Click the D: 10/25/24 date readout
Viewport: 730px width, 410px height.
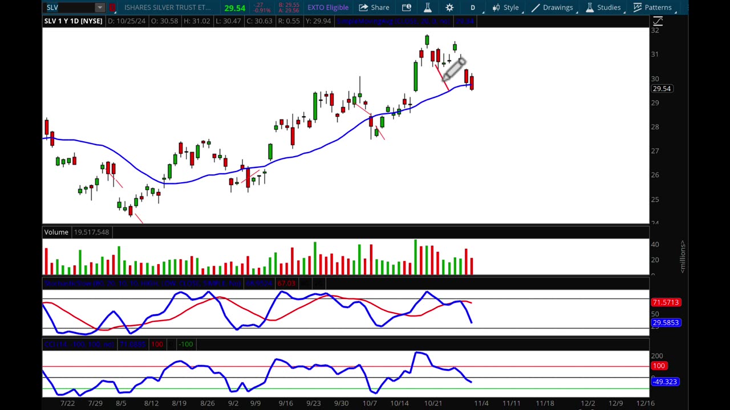coord(127,21)
